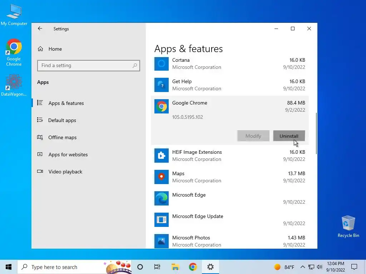Viewport: 366px width, 274px height.
Task: Open the Apps for websites page
Action: (x=68, y=154)
